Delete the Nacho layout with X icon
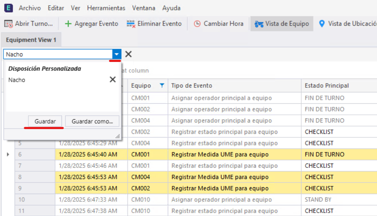 click(113, 80)
